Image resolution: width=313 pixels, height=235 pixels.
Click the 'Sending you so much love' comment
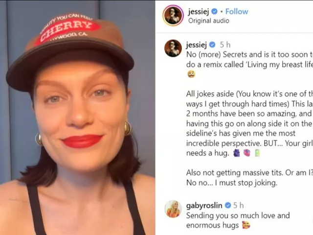238,220
